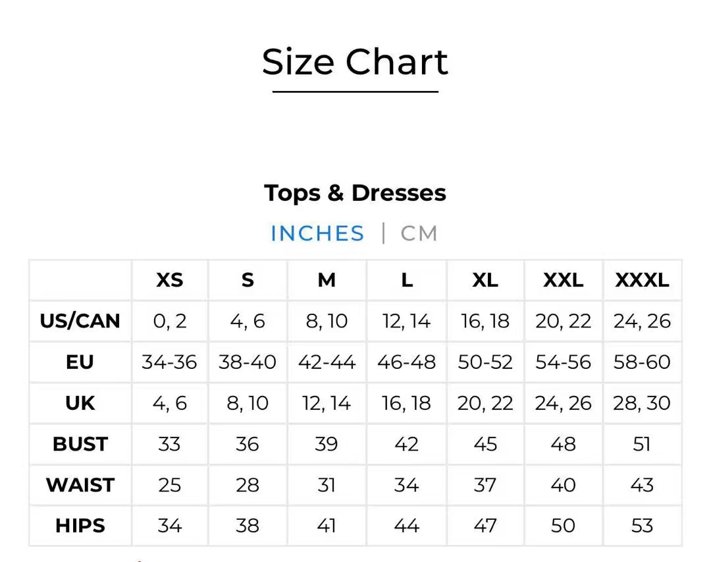The width and height of the screenshot is (711, 562).
Task: Select the WAIST row label
Action: pyautogui.click(x=80, y=485)
